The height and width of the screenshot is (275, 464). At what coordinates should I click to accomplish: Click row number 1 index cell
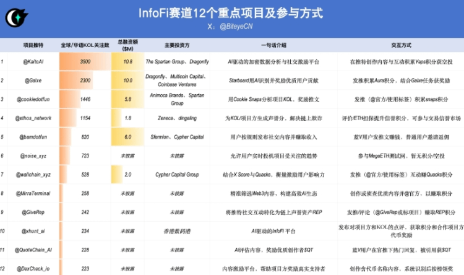[2, 62]
